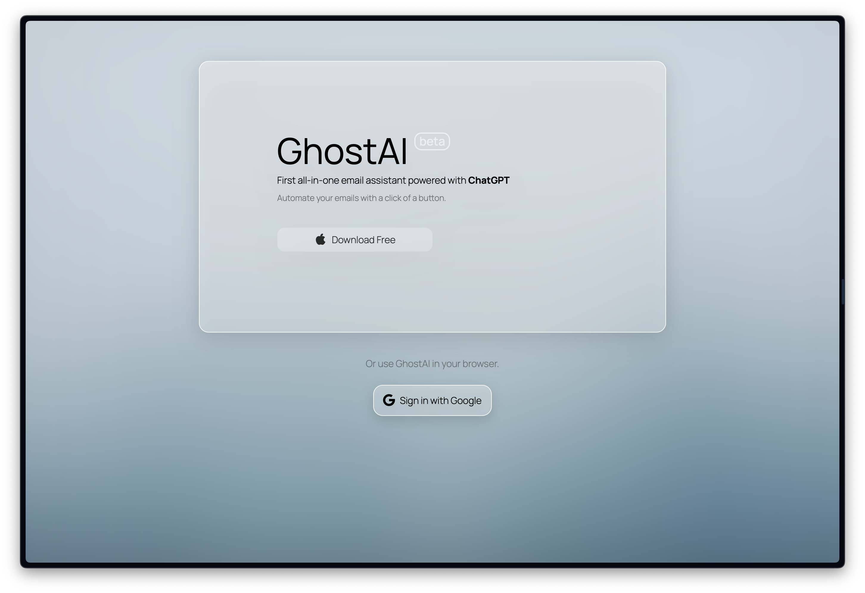The width and height of the screenshot is (865, 593).
Task: Click the beta badge beside GhostAI
Action: (432, 141)
